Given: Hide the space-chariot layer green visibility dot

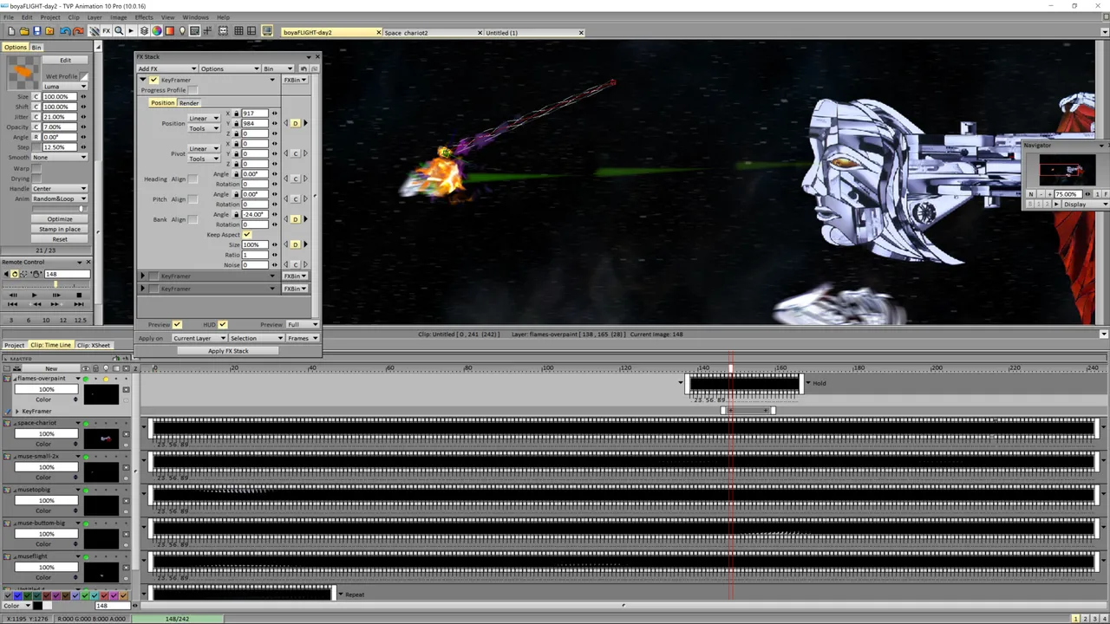Looking at the screenshot, I should pos(86,423).
